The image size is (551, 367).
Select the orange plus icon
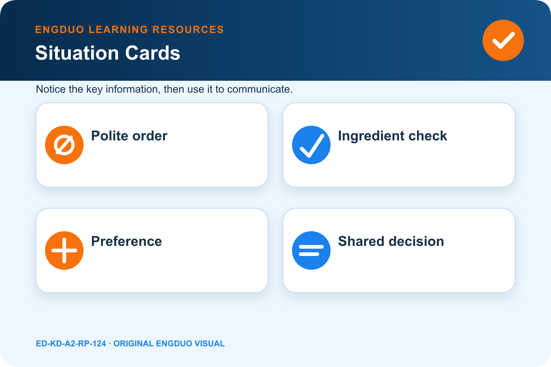click(x=64, y=250)
